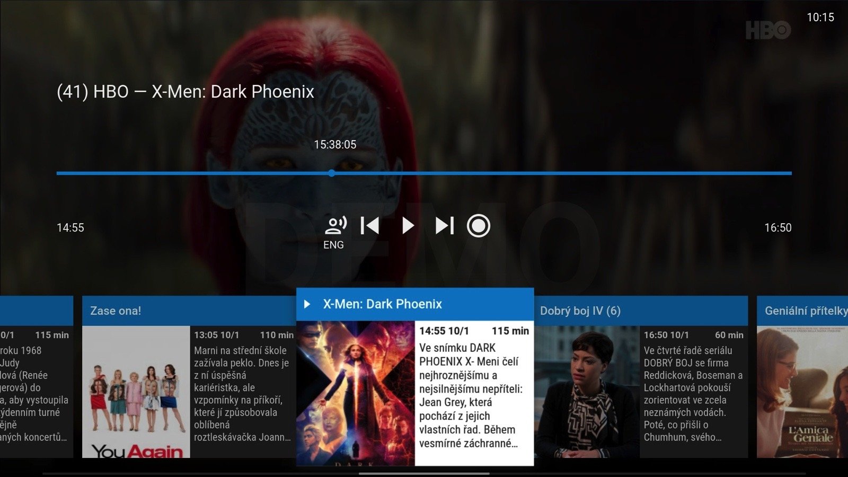Open the Geniální přítelkyně programme header

(x=802, y=311)
